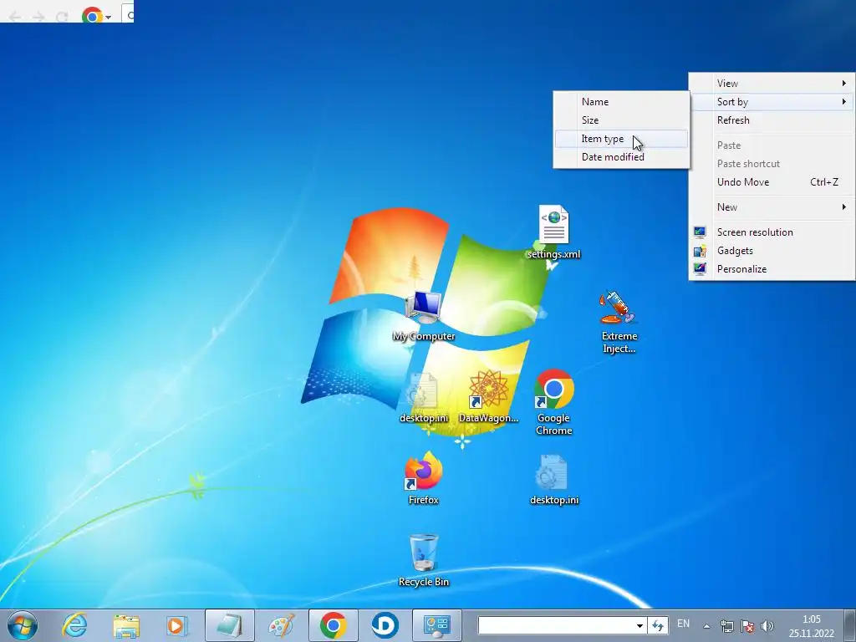
Task: Select desktop.ini next to DataWagon shortcut
Action: click(424, 397)
